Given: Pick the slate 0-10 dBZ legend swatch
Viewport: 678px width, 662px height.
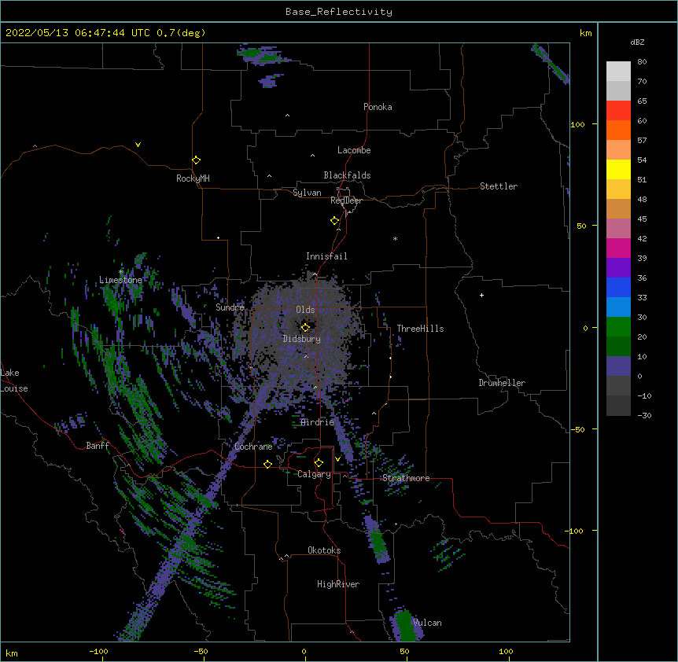Looking at the screenshot, I should [x=618, y=366].
